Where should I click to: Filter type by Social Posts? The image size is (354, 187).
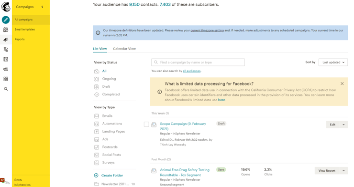[111, 155]
